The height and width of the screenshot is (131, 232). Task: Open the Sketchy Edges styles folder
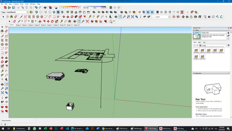click(x=221, y=50)
